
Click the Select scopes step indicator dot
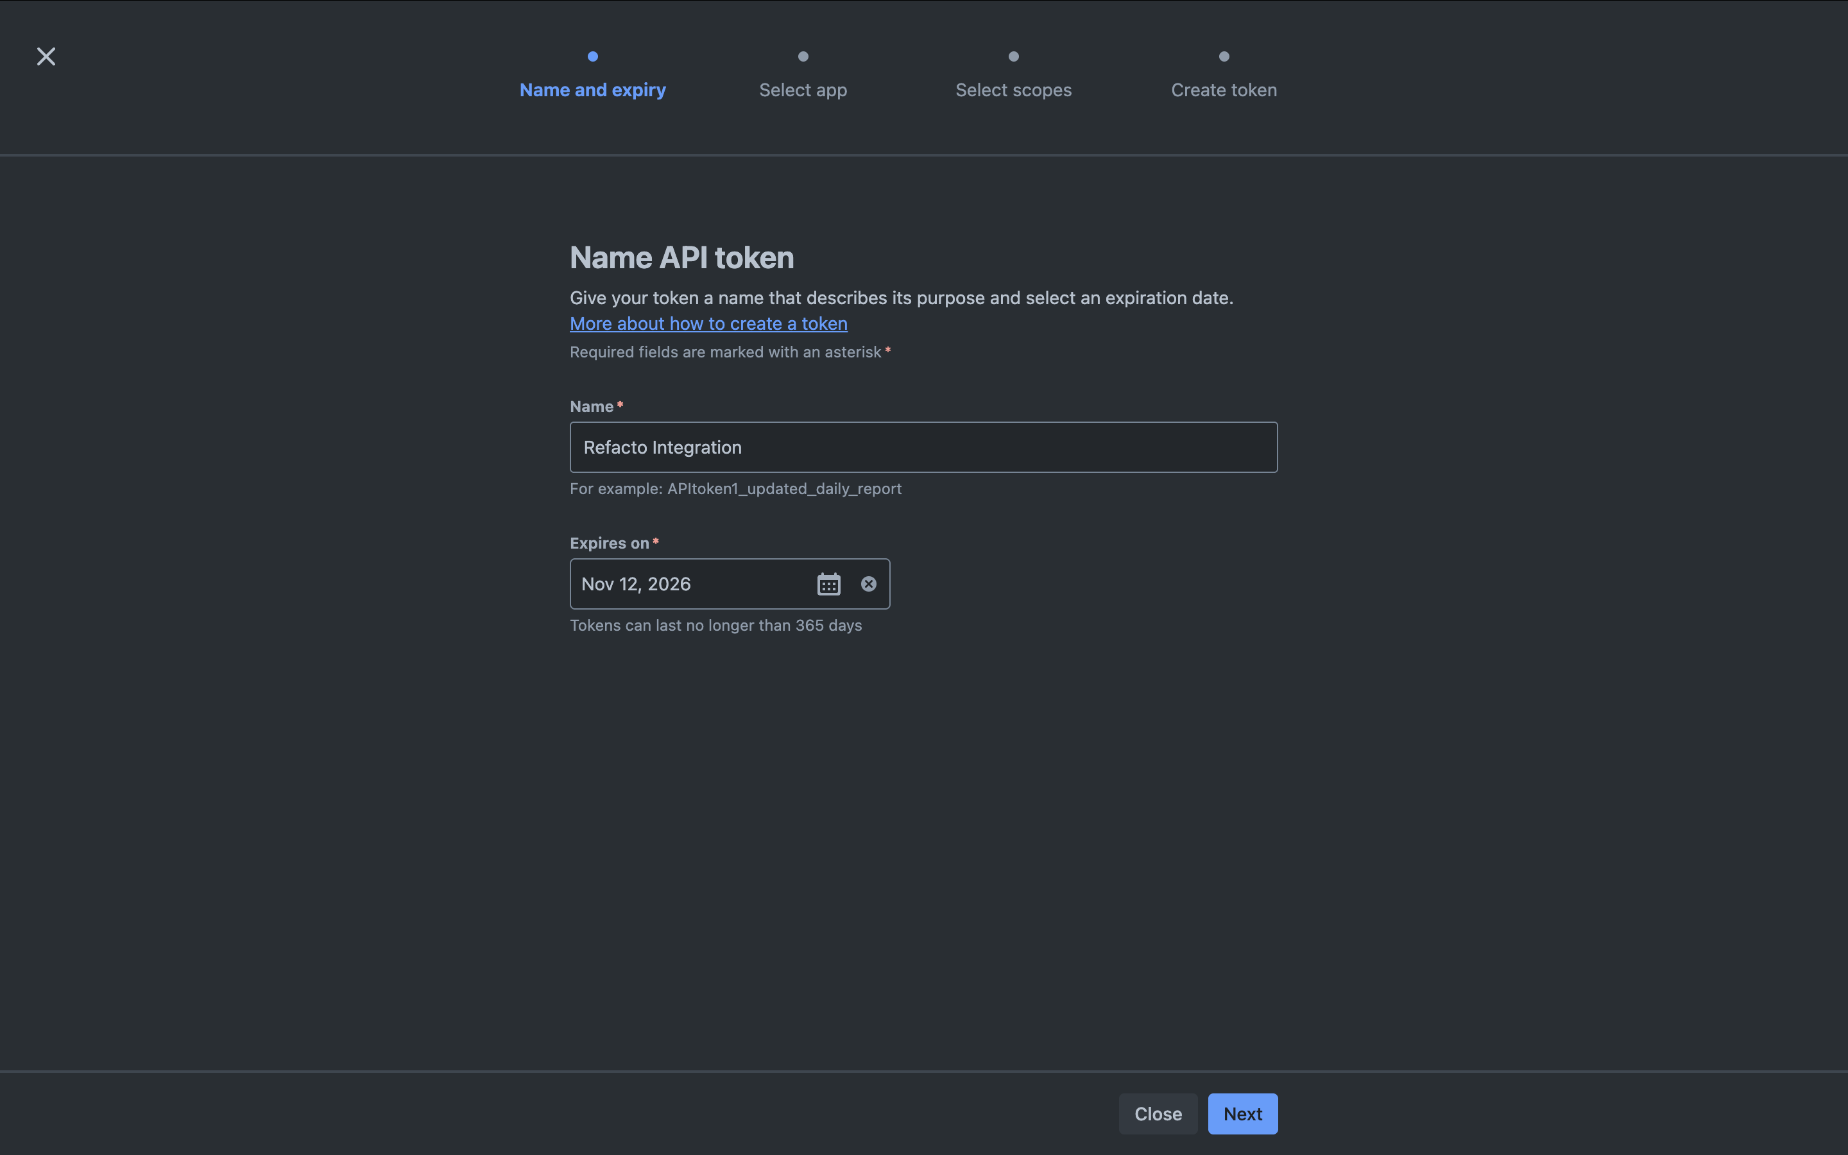pyautogui.click(x=1013, y=56)
